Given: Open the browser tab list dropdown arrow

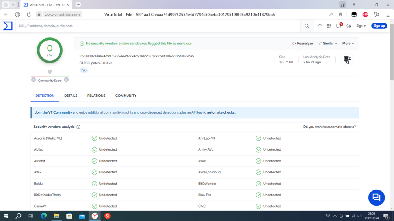Looking at the screenshot, I should tap(13, 5).
